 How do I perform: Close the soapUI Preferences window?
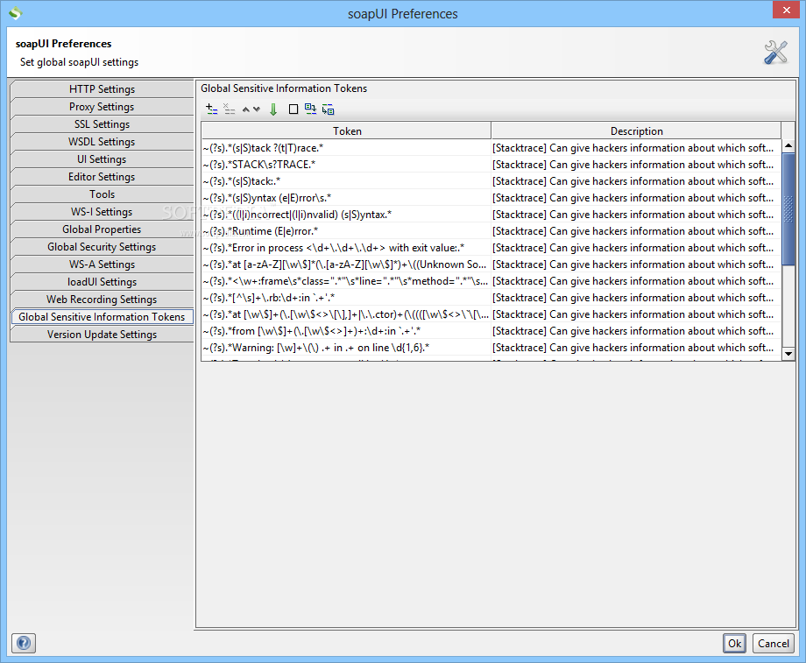[x=786, y=10]
